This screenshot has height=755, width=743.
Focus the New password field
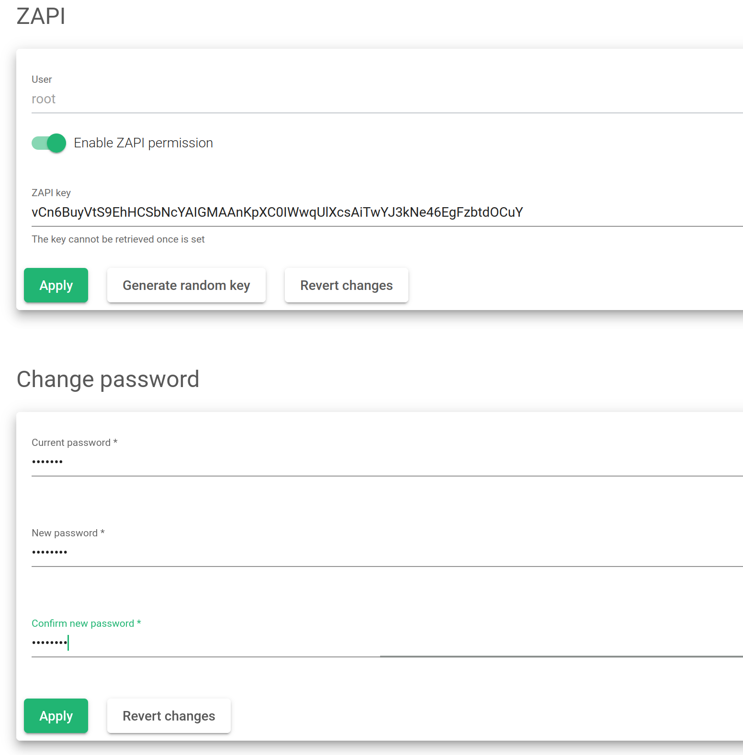[x=387, y=553]
